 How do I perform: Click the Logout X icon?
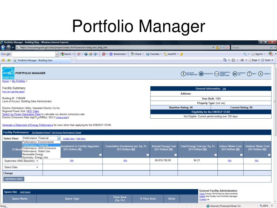coord(260,74)
